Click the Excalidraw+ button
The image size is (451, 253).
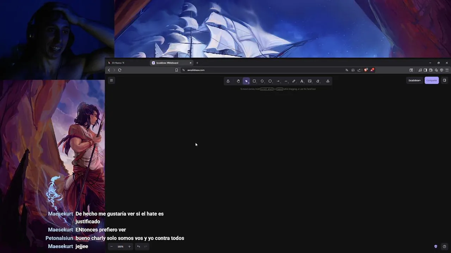click(x=414, y=80)
